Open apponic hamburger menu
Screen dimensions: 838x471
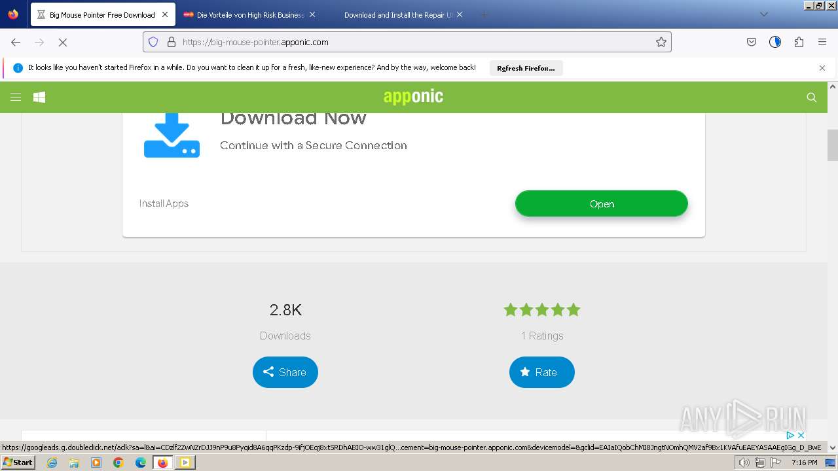16,97
